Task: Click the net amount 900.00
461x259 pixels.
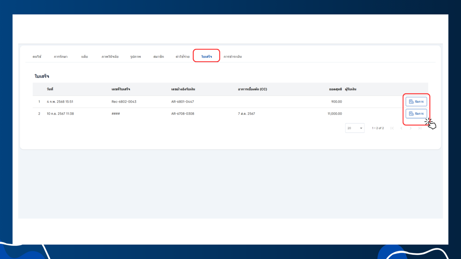Action: click(337, 102)
